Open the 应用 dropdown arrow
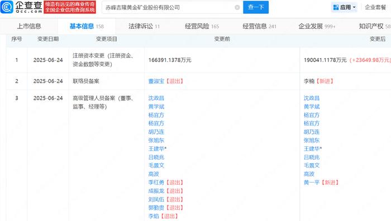391x221 pixels. coord(354,7)
